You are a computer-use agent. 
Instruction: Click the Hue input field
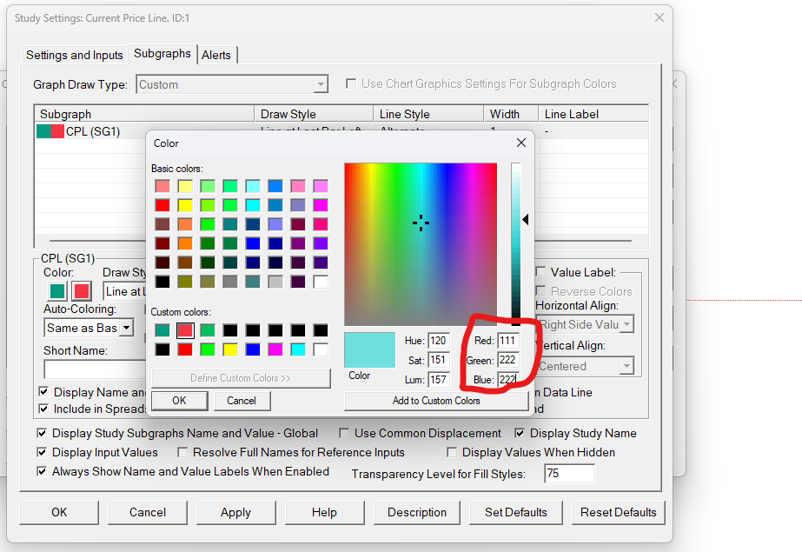[x=438, y=341]
